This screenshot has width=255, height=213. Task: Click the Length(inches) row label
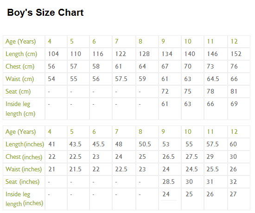pos(25,144)
